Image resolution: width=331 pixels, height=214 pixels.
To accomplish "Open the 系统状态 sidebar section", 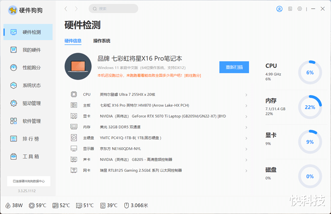I will [28, 85].
